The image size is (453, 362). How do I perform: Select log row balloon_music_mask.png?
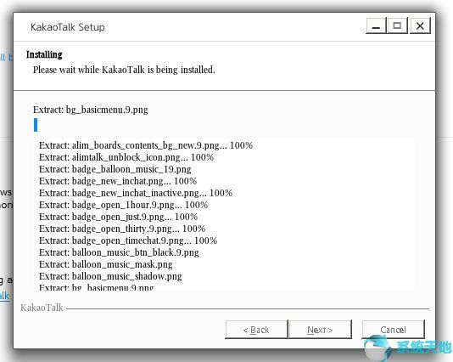pyautogui.click(x=106, y=264)
